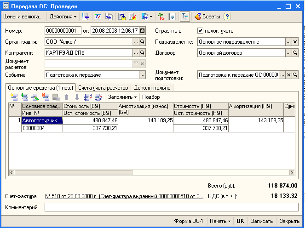Click the Дт/Кт postings result icon

[161, 17]
